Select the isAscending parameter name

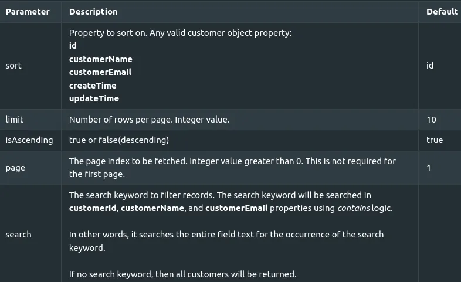(x=29, y=140)
